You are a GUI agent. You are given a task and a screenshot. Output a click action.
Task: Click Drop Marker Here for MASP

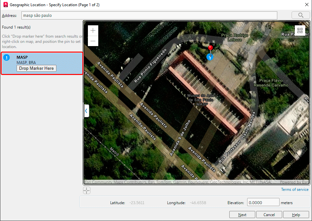pyautogui.click(x=36, y=68)
